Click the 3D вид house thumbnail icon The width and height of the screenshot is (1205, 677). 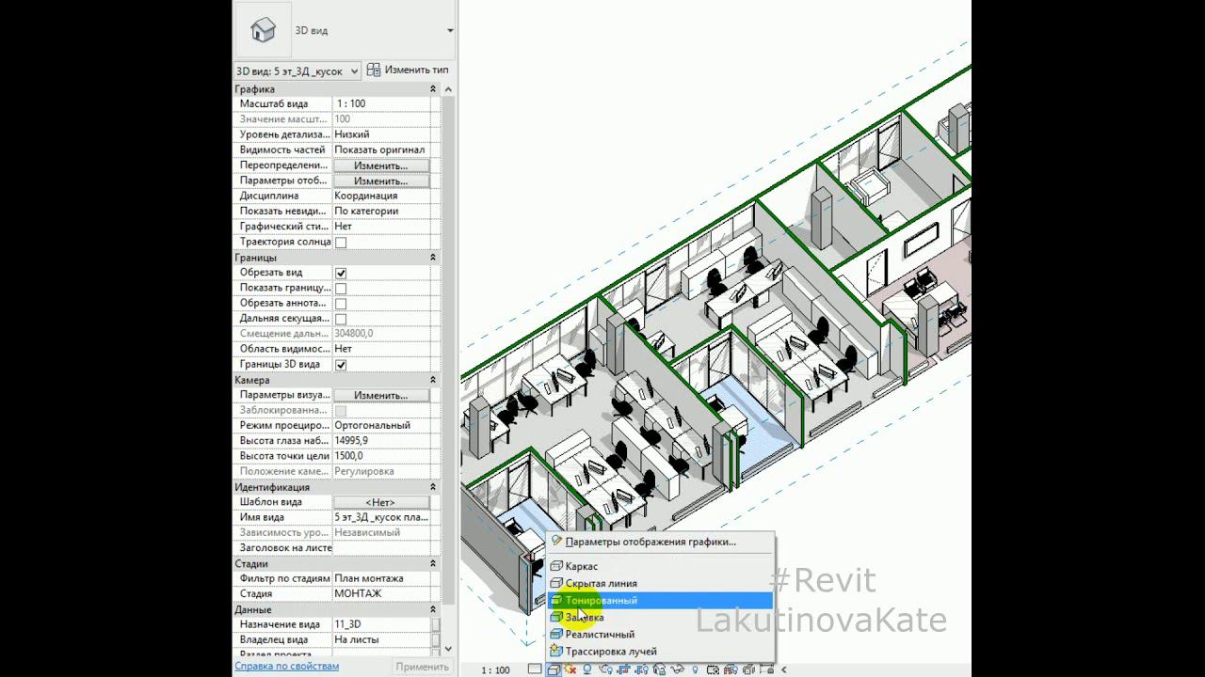(x=263, y=30)
